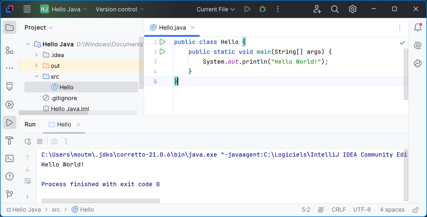Open the Structure tool window icon
The height and width of the screenshot is (217, 427).
click(10, 51)
